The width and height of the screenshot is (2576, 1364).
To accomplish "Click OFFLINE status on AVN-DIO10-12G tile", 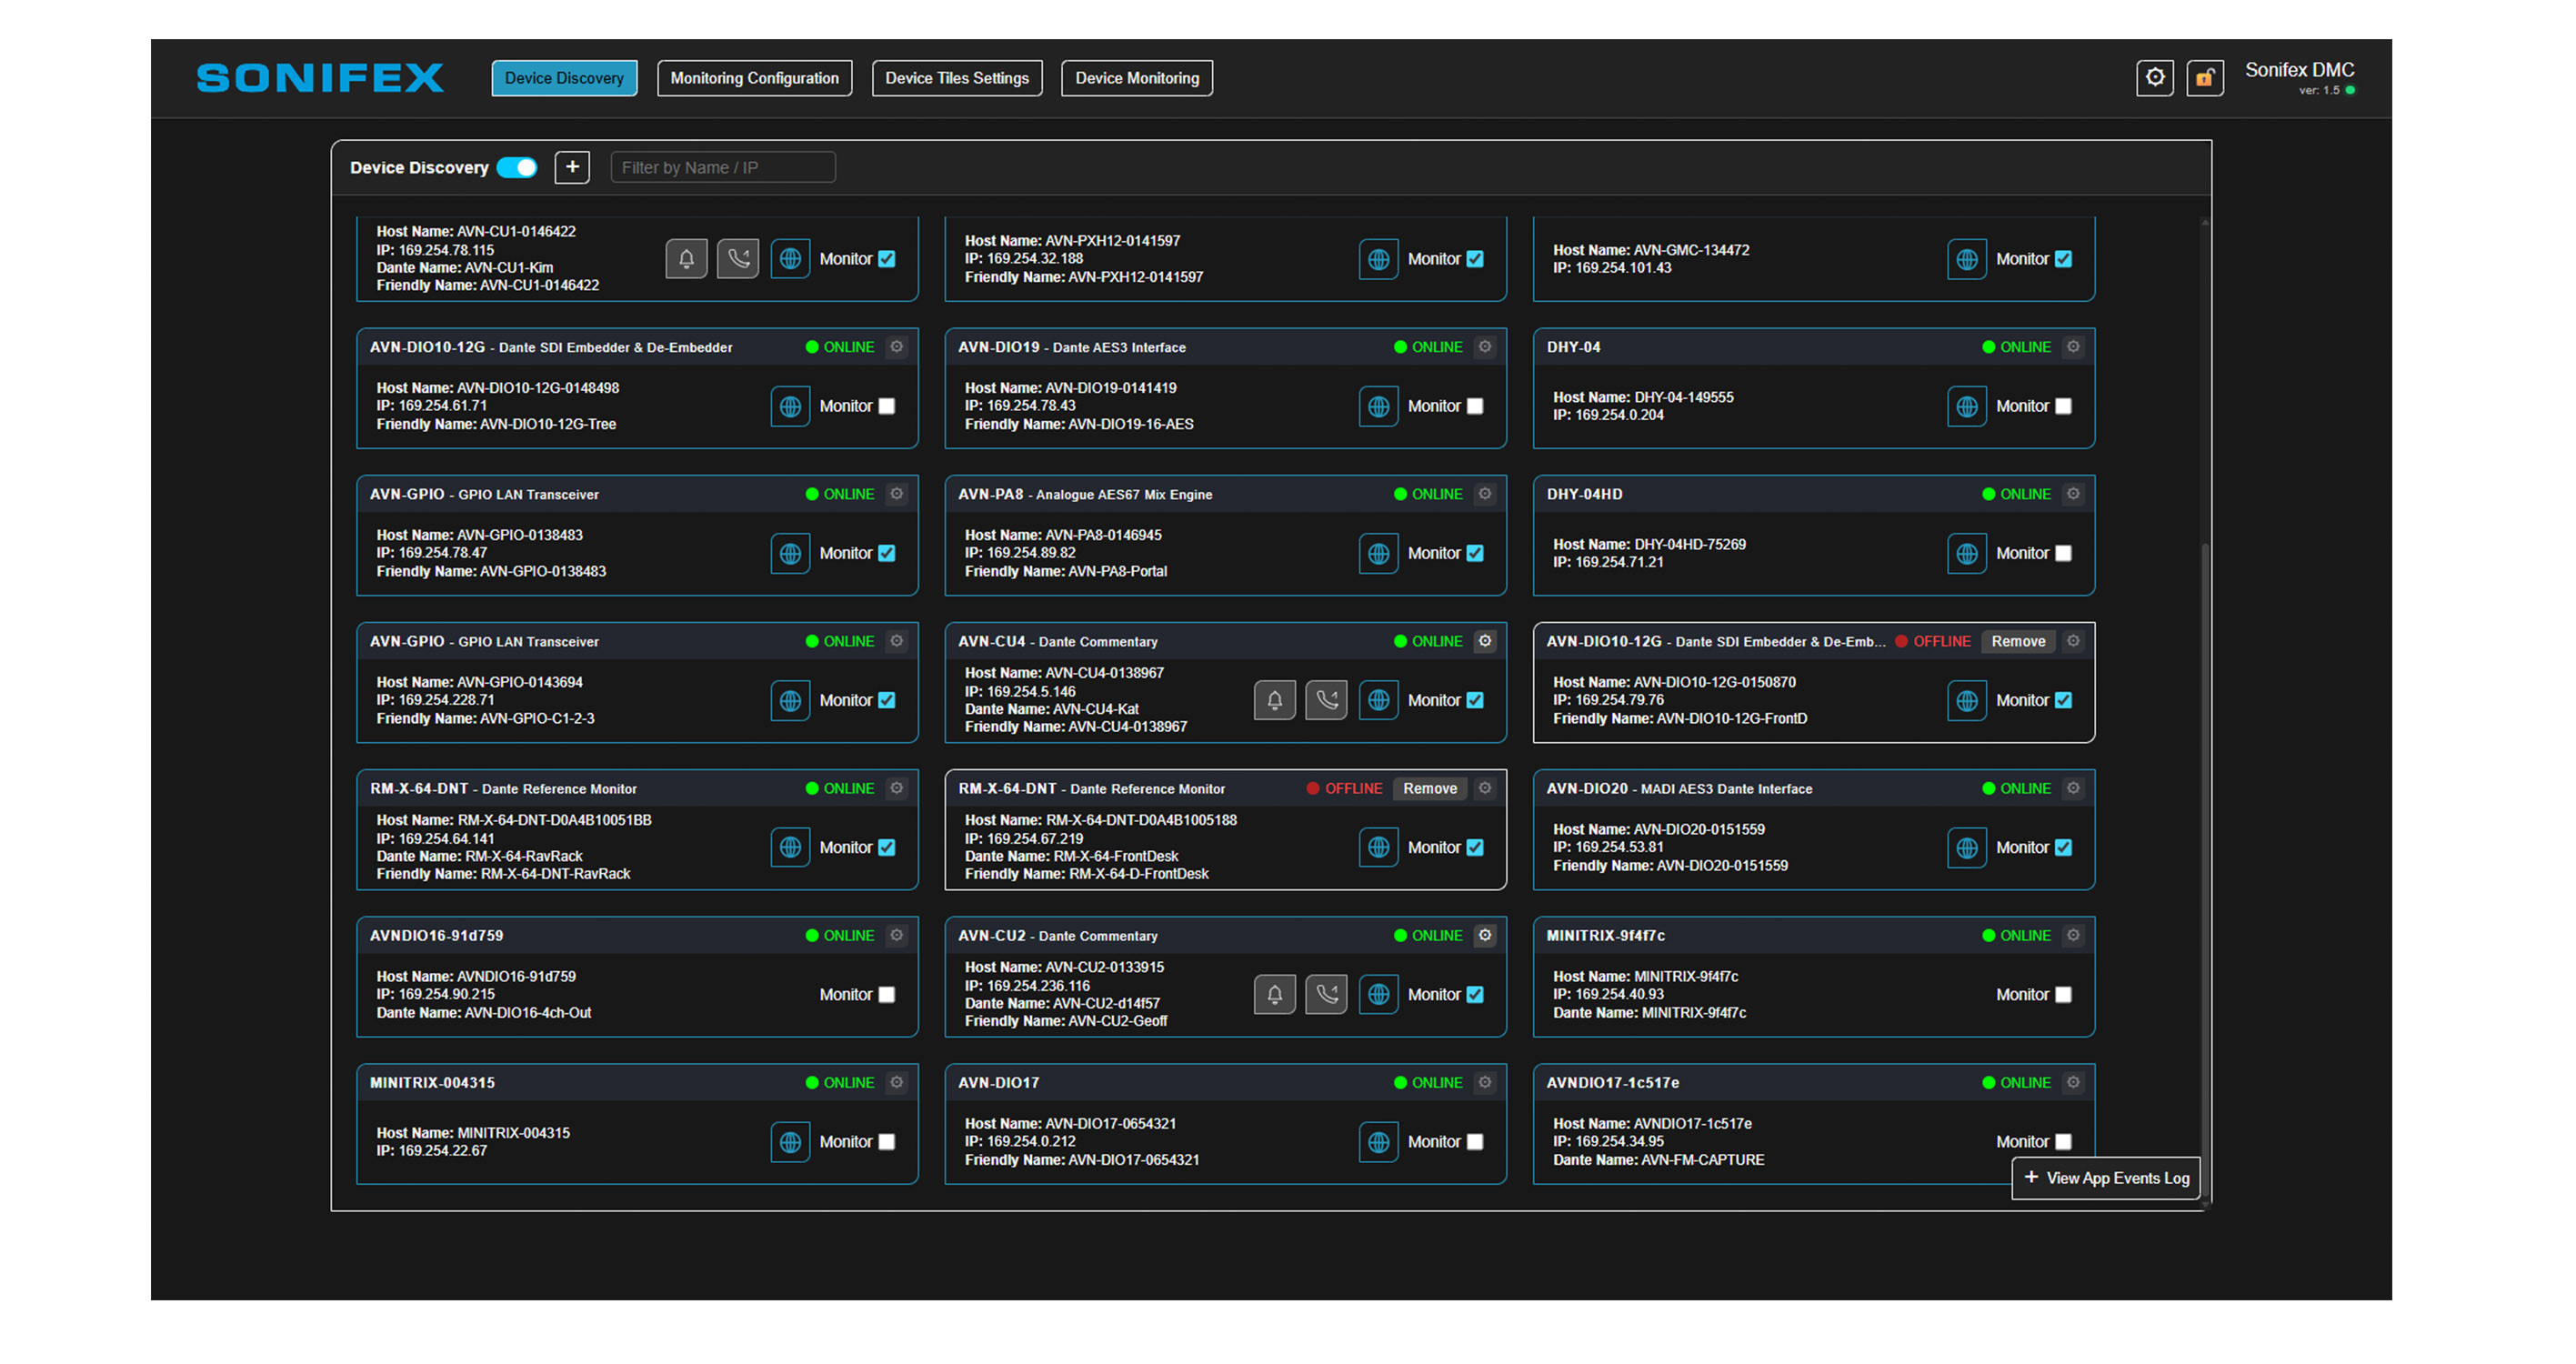I will 1933,641.
